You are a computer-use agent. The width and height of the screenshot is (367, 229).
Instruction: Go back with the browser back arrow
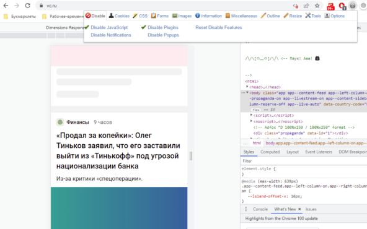[x=6, y=6]
